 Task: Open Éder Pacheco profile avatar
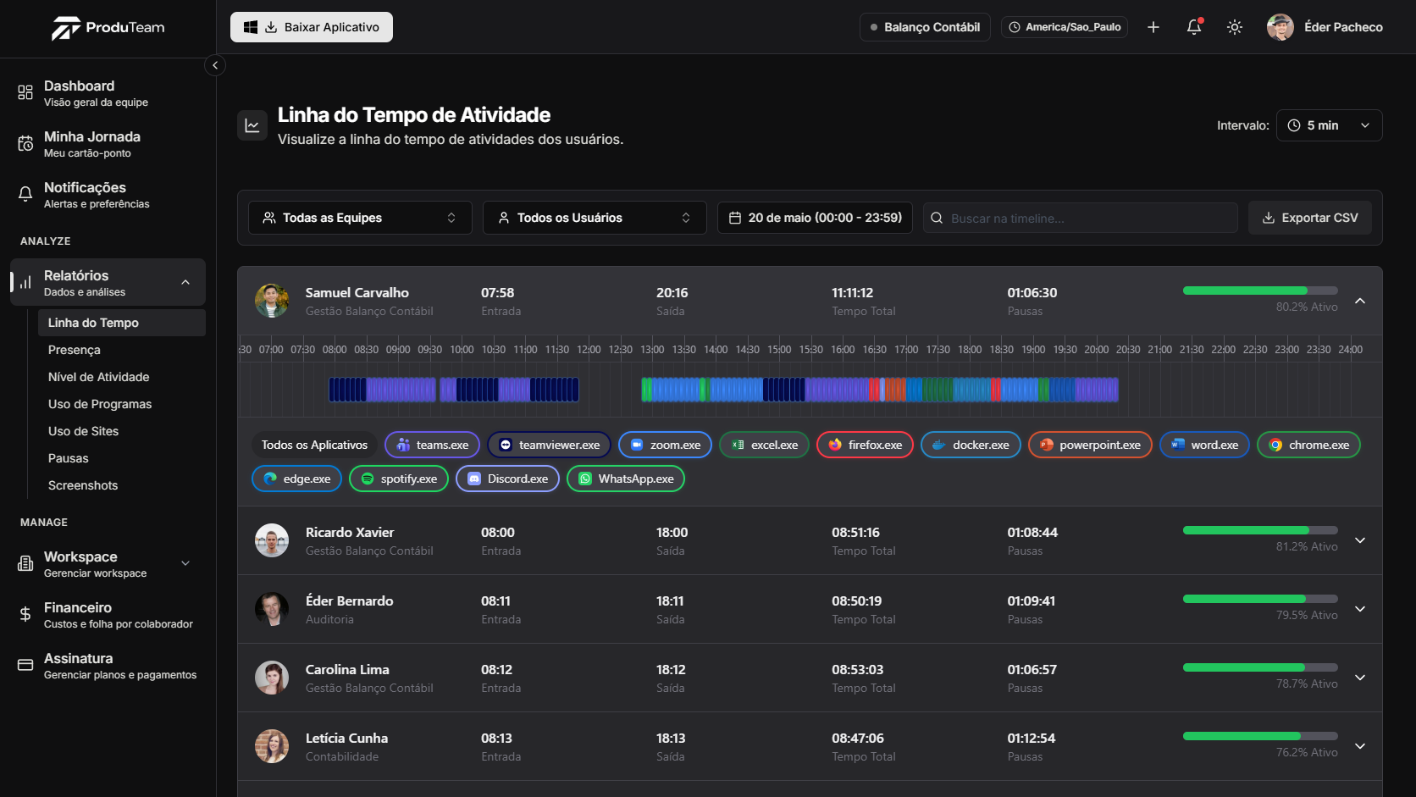[x=1280, y=27]
